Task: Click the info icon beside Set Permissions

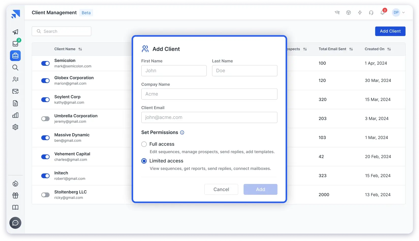Action: pyautogui.click(x=182, y=133)
